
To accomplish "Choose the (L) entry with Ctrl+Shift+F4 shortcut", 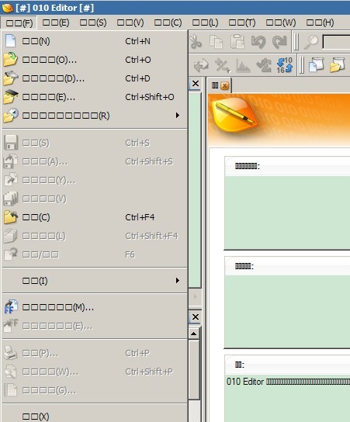I will [95, 236].
